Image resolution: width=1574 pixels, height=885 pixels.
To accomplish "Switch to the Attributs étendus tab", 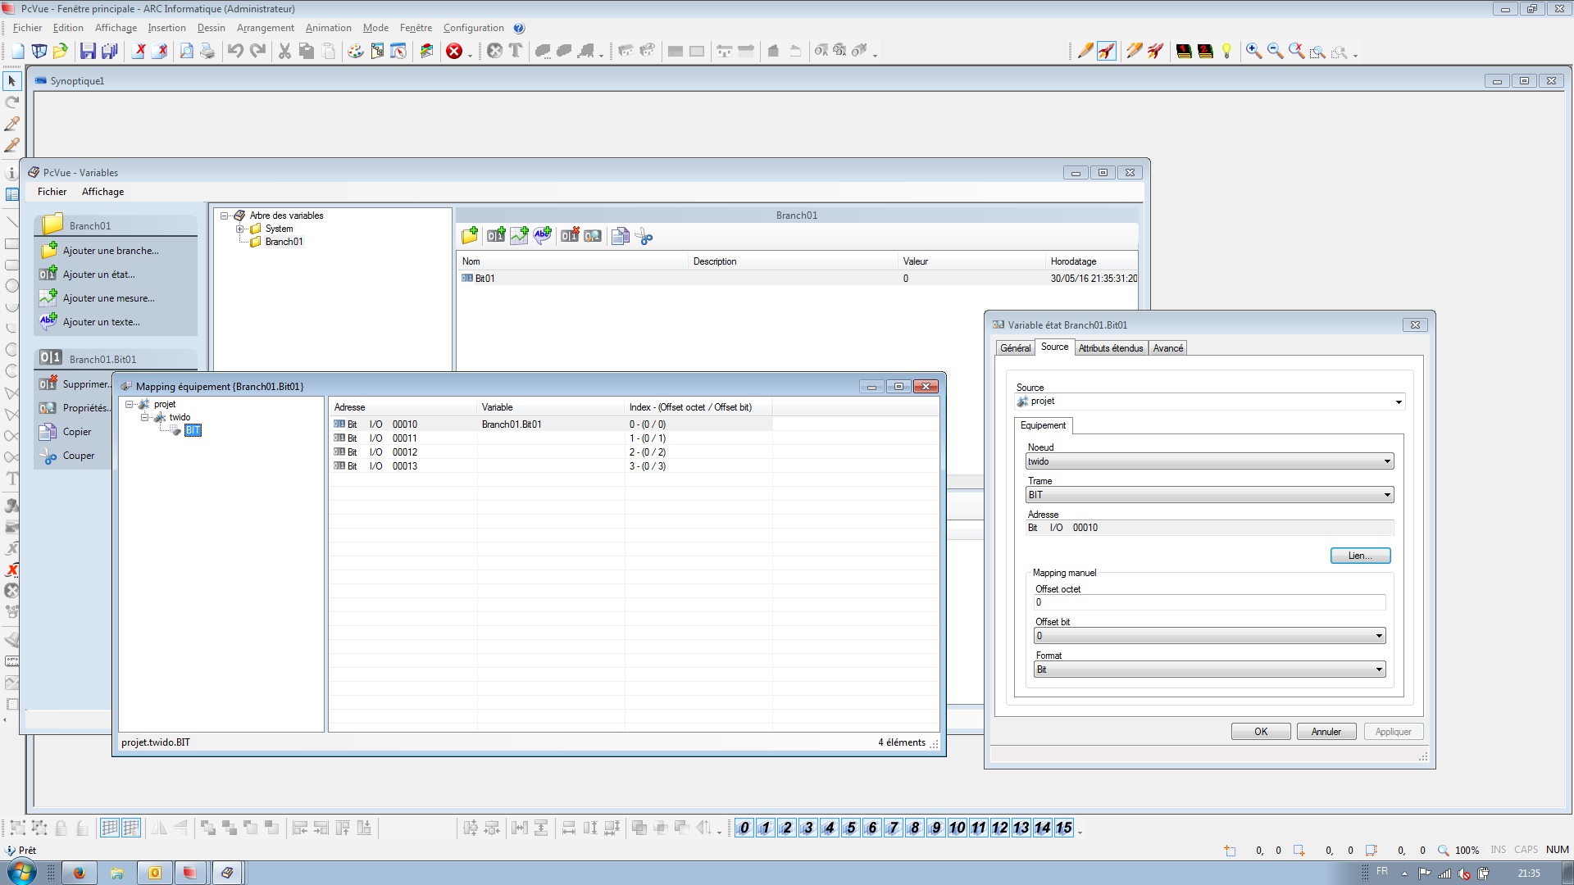I will click(x=1110, y=348).
